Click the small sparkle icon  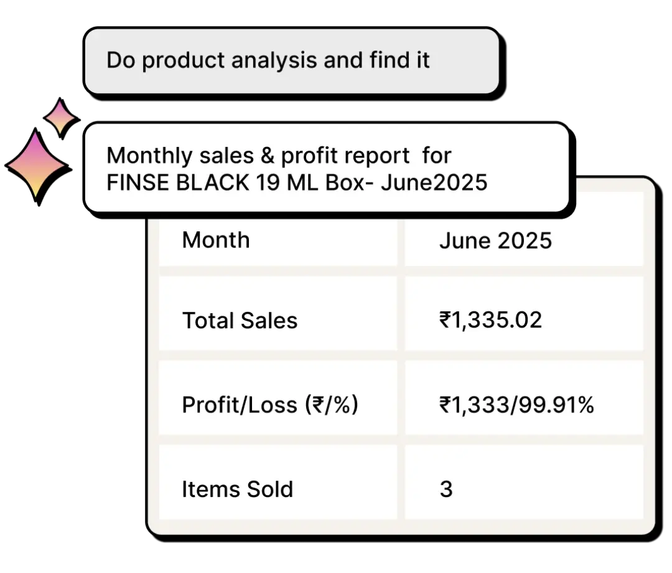[60, 117]
